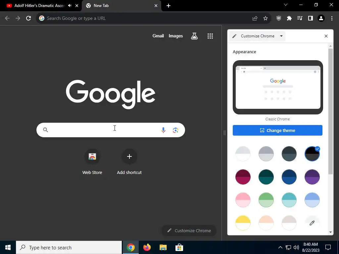Screen dimensions: 339x254
Task: Open the Chrome three-dot menu
Action: point(332,19)
